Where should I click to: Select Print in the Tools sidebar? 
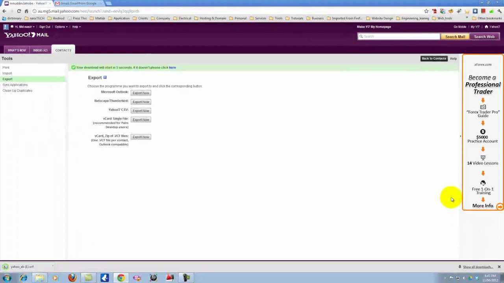(6, 68)
